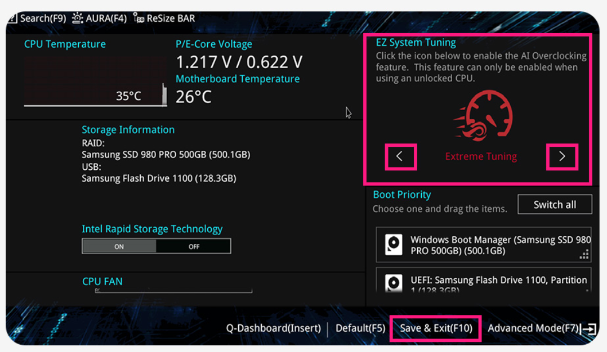Click Advanced Mode exit arrow icon

(x=590, y=328)
